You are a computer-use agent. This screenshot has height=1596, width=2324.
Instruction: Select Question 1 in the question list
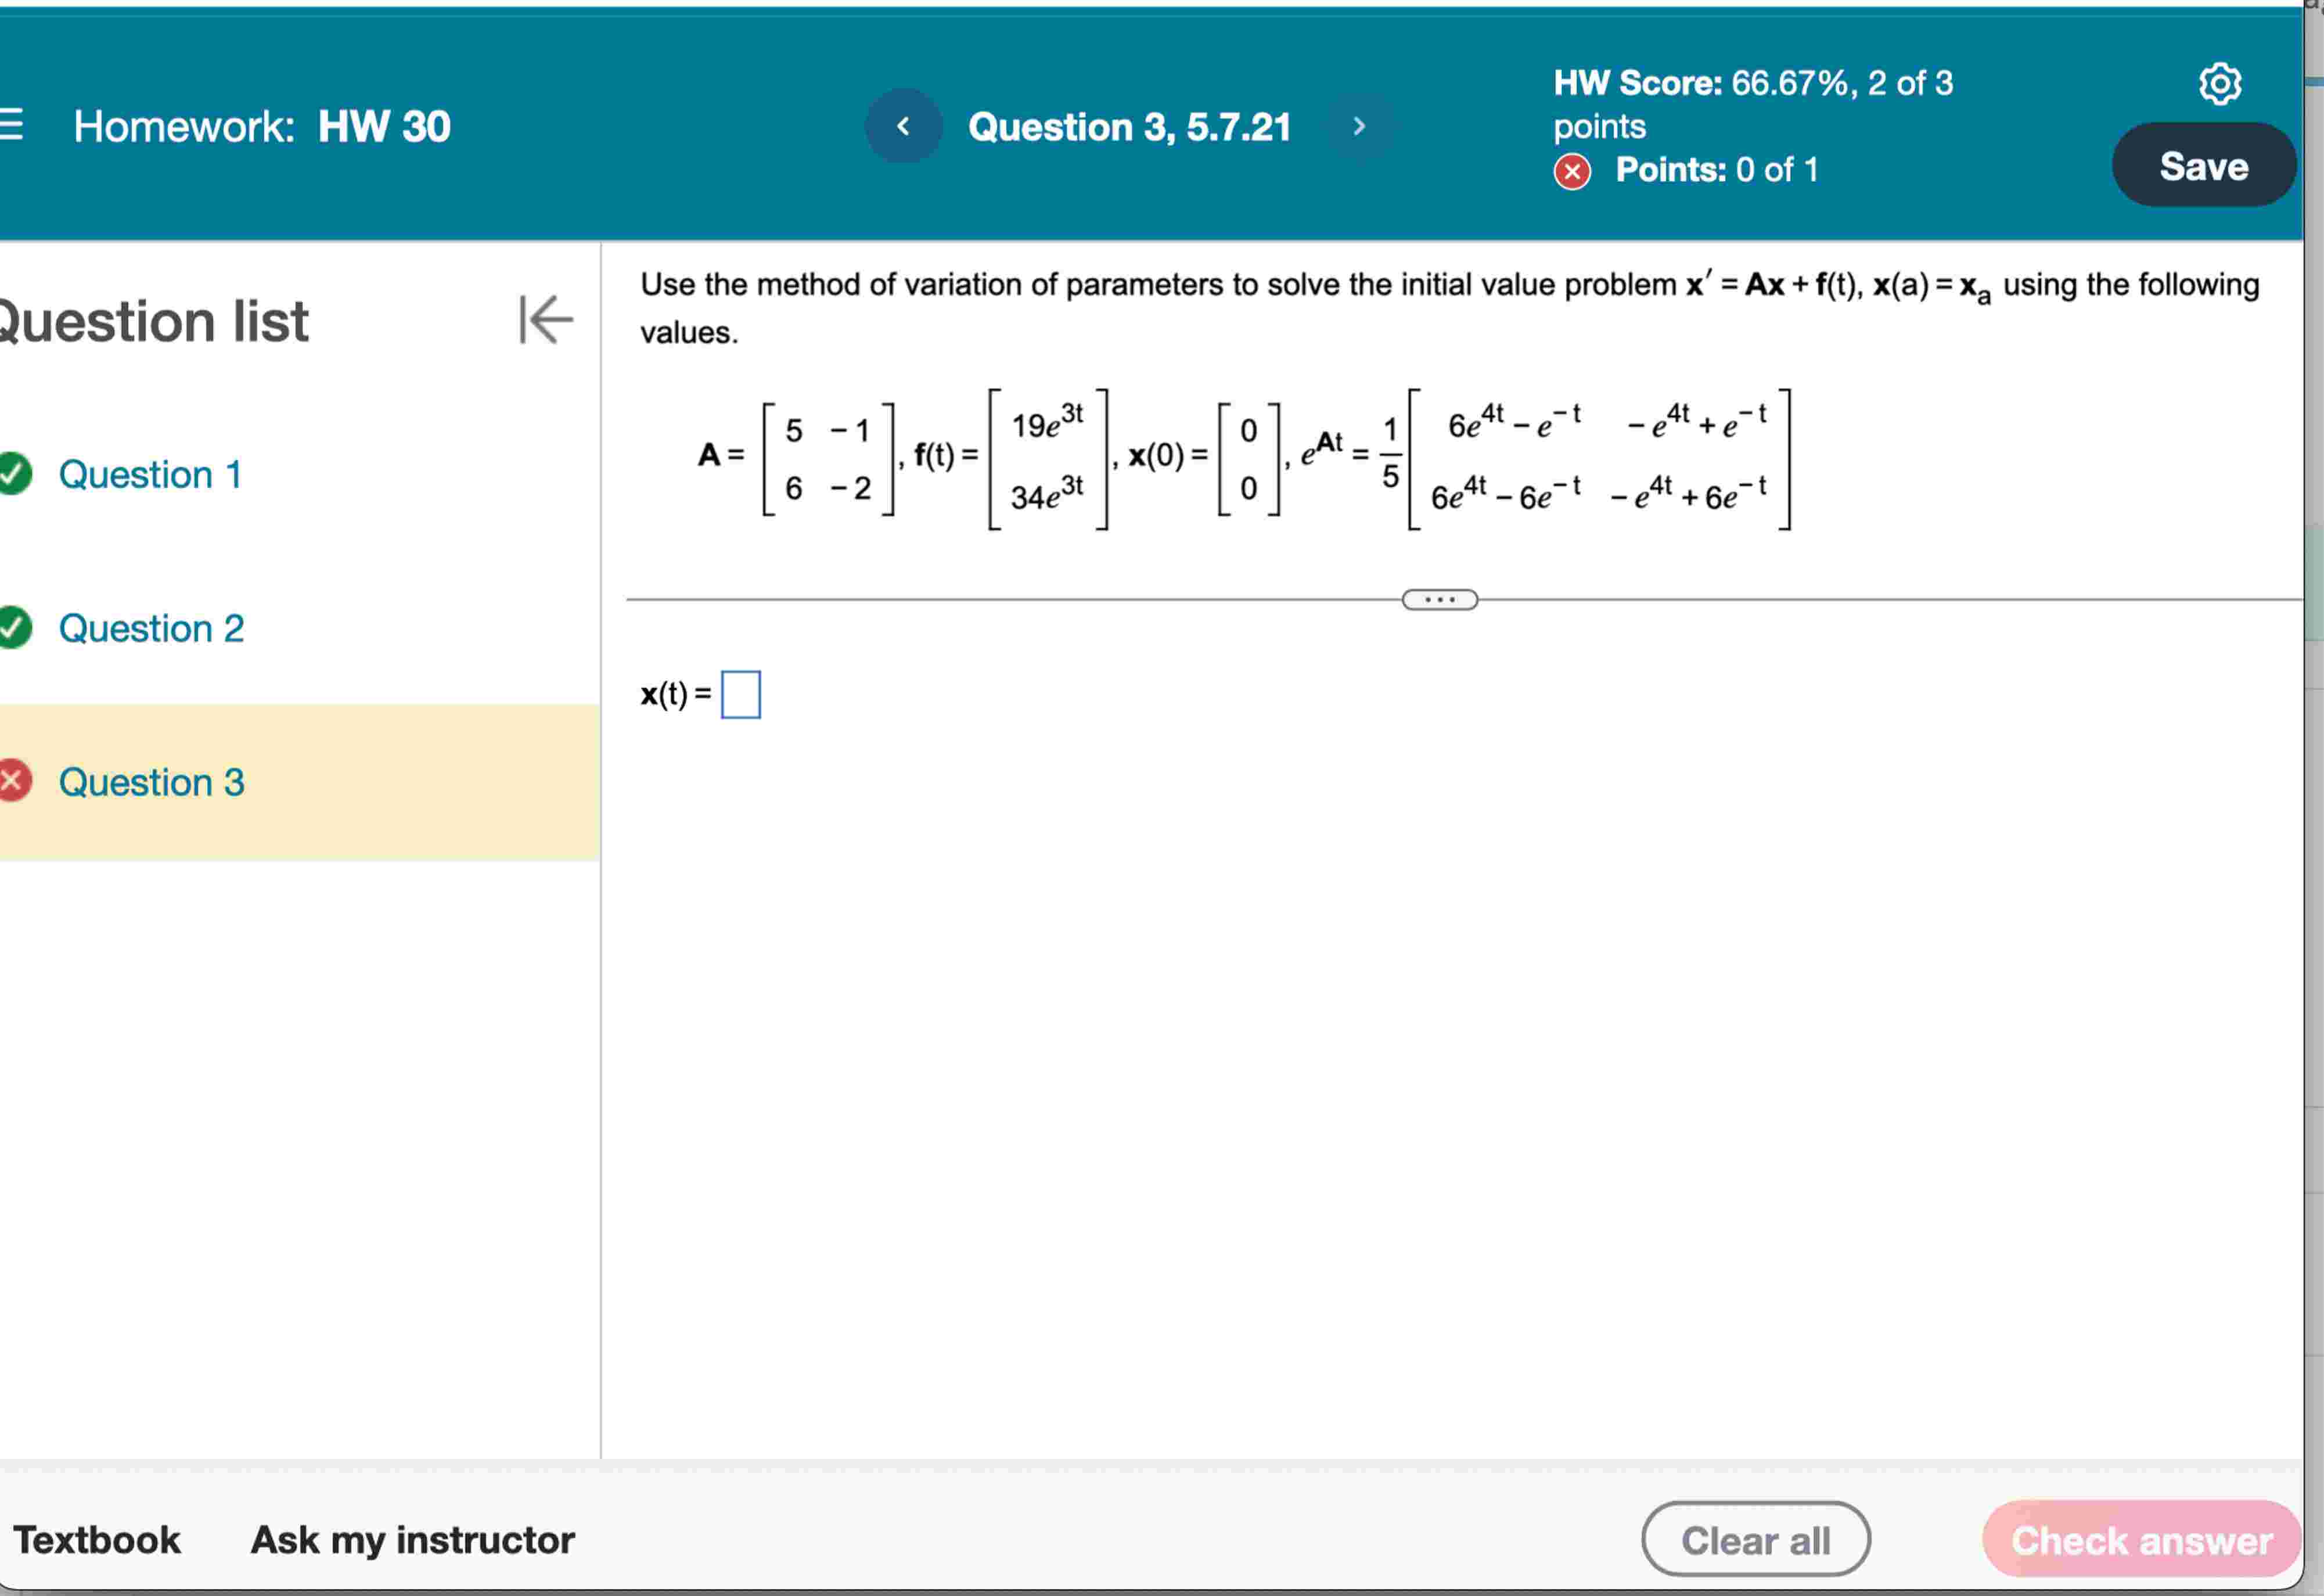[150, 474]
